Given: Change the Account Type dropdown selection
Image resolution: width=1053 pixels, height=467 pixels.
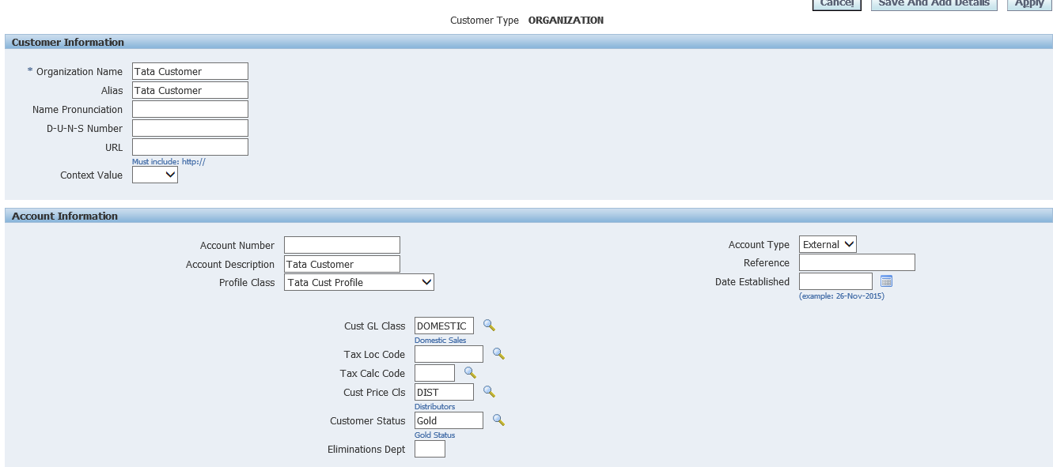Looking at the screenshot, I should 828,245.
